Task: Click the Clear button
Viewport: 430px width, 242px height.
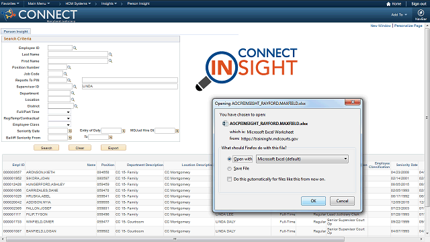Action: point(80,148)
